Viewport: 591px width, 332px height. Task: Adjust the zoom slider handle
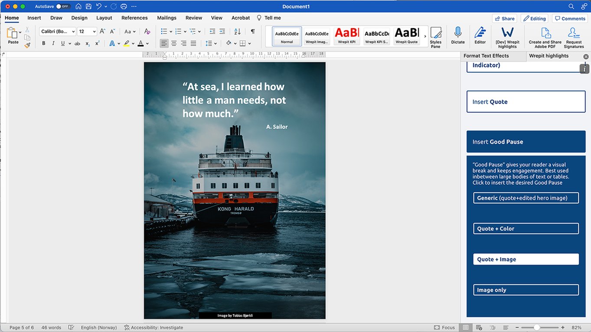pos(537,328)
